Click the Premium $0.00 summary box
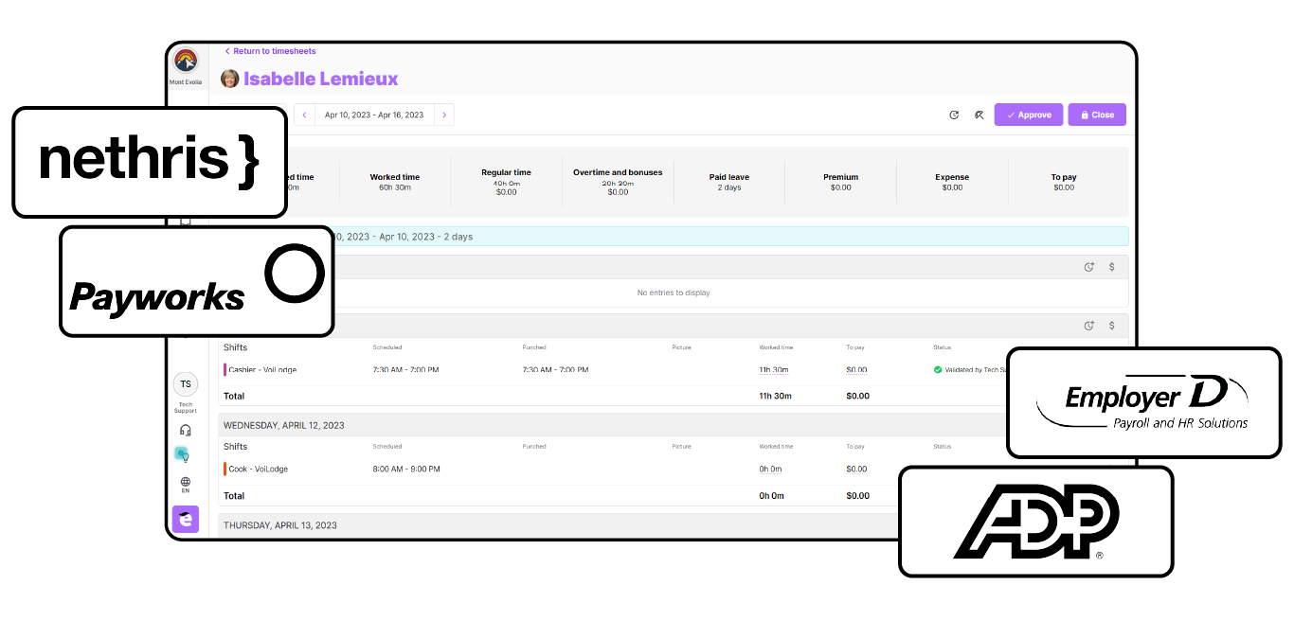 coord(841,182)
